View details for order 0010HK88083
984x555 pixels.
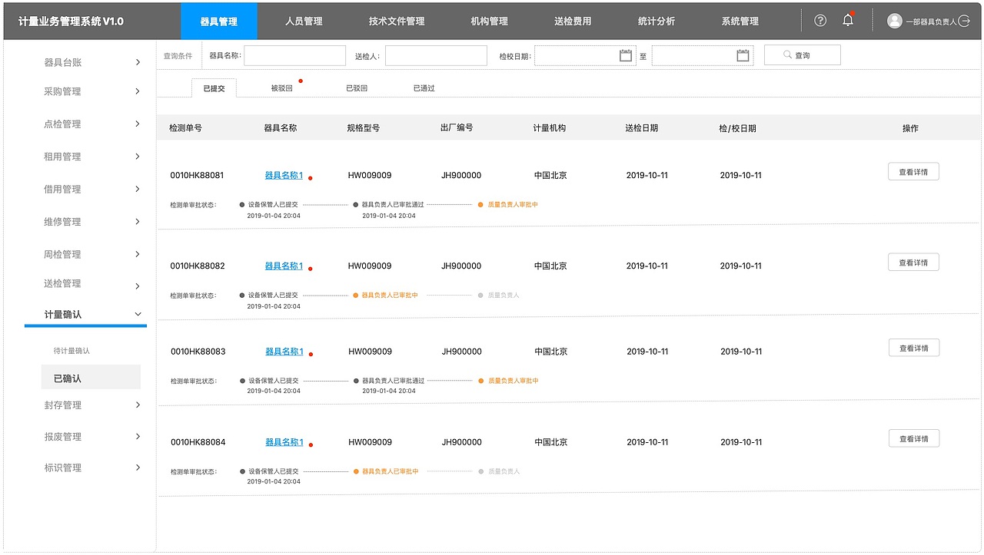pos(913,348)
